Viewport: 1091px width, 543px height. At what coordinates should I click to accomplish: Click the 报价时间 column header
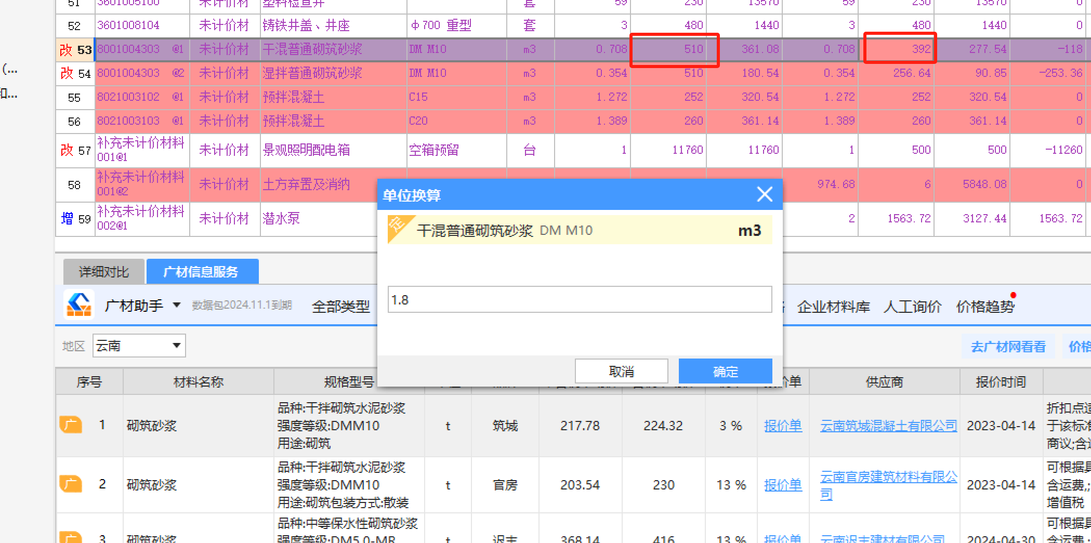coord(1001,382)
